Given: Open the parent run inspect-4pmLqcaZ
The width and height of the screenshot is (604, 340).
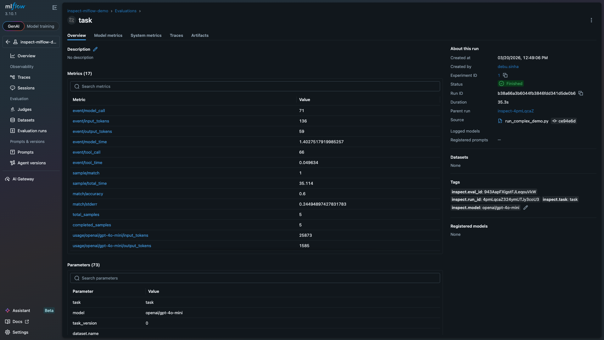Looking at the screenshot, I should point(516,111).
